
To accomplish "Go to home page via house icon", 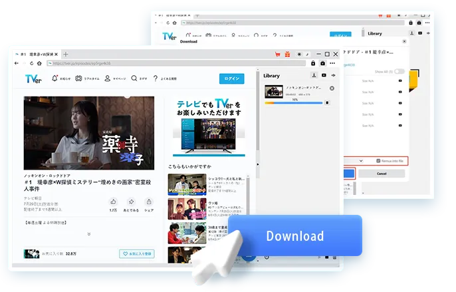I will (39, 63).
